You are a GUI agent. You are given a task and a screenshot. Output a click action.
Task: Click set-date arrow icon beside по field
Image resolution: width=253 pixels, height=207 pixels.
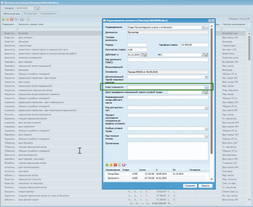[x=206, y=55]
